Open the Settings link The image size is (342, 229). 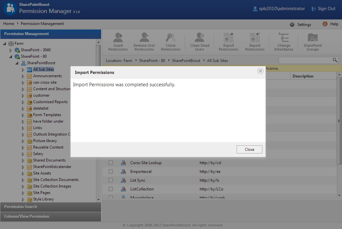(x=304, y=24)
